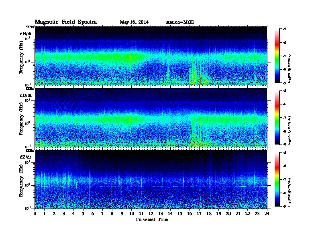The height and width of the screenshot is (245, 318).
Task: Click hour tick label "16" on the time axis
Action: (190, 213)
